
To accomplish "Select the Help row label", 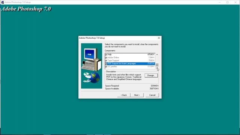I will tap(109, 54).
